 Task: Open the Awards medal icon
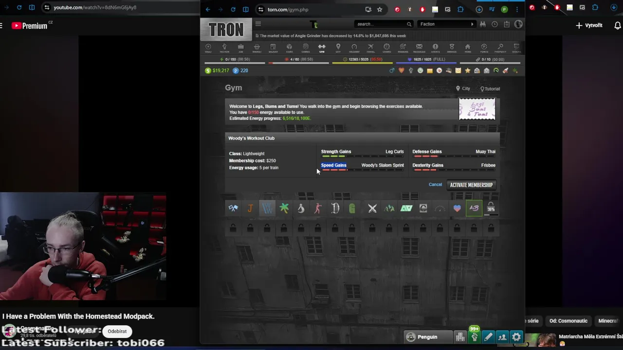pyautogui.click(x=452, y=48)
